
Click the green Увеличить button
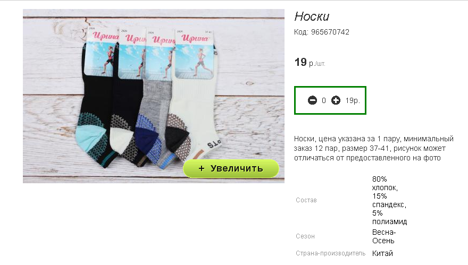[231, 168]
